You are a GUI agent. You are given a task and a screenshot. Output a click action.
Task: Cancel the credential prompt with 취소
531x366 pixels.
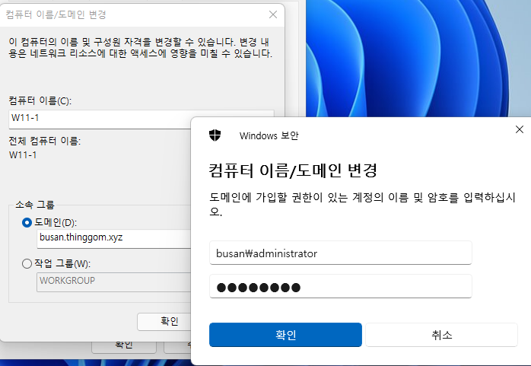[441, 335]
